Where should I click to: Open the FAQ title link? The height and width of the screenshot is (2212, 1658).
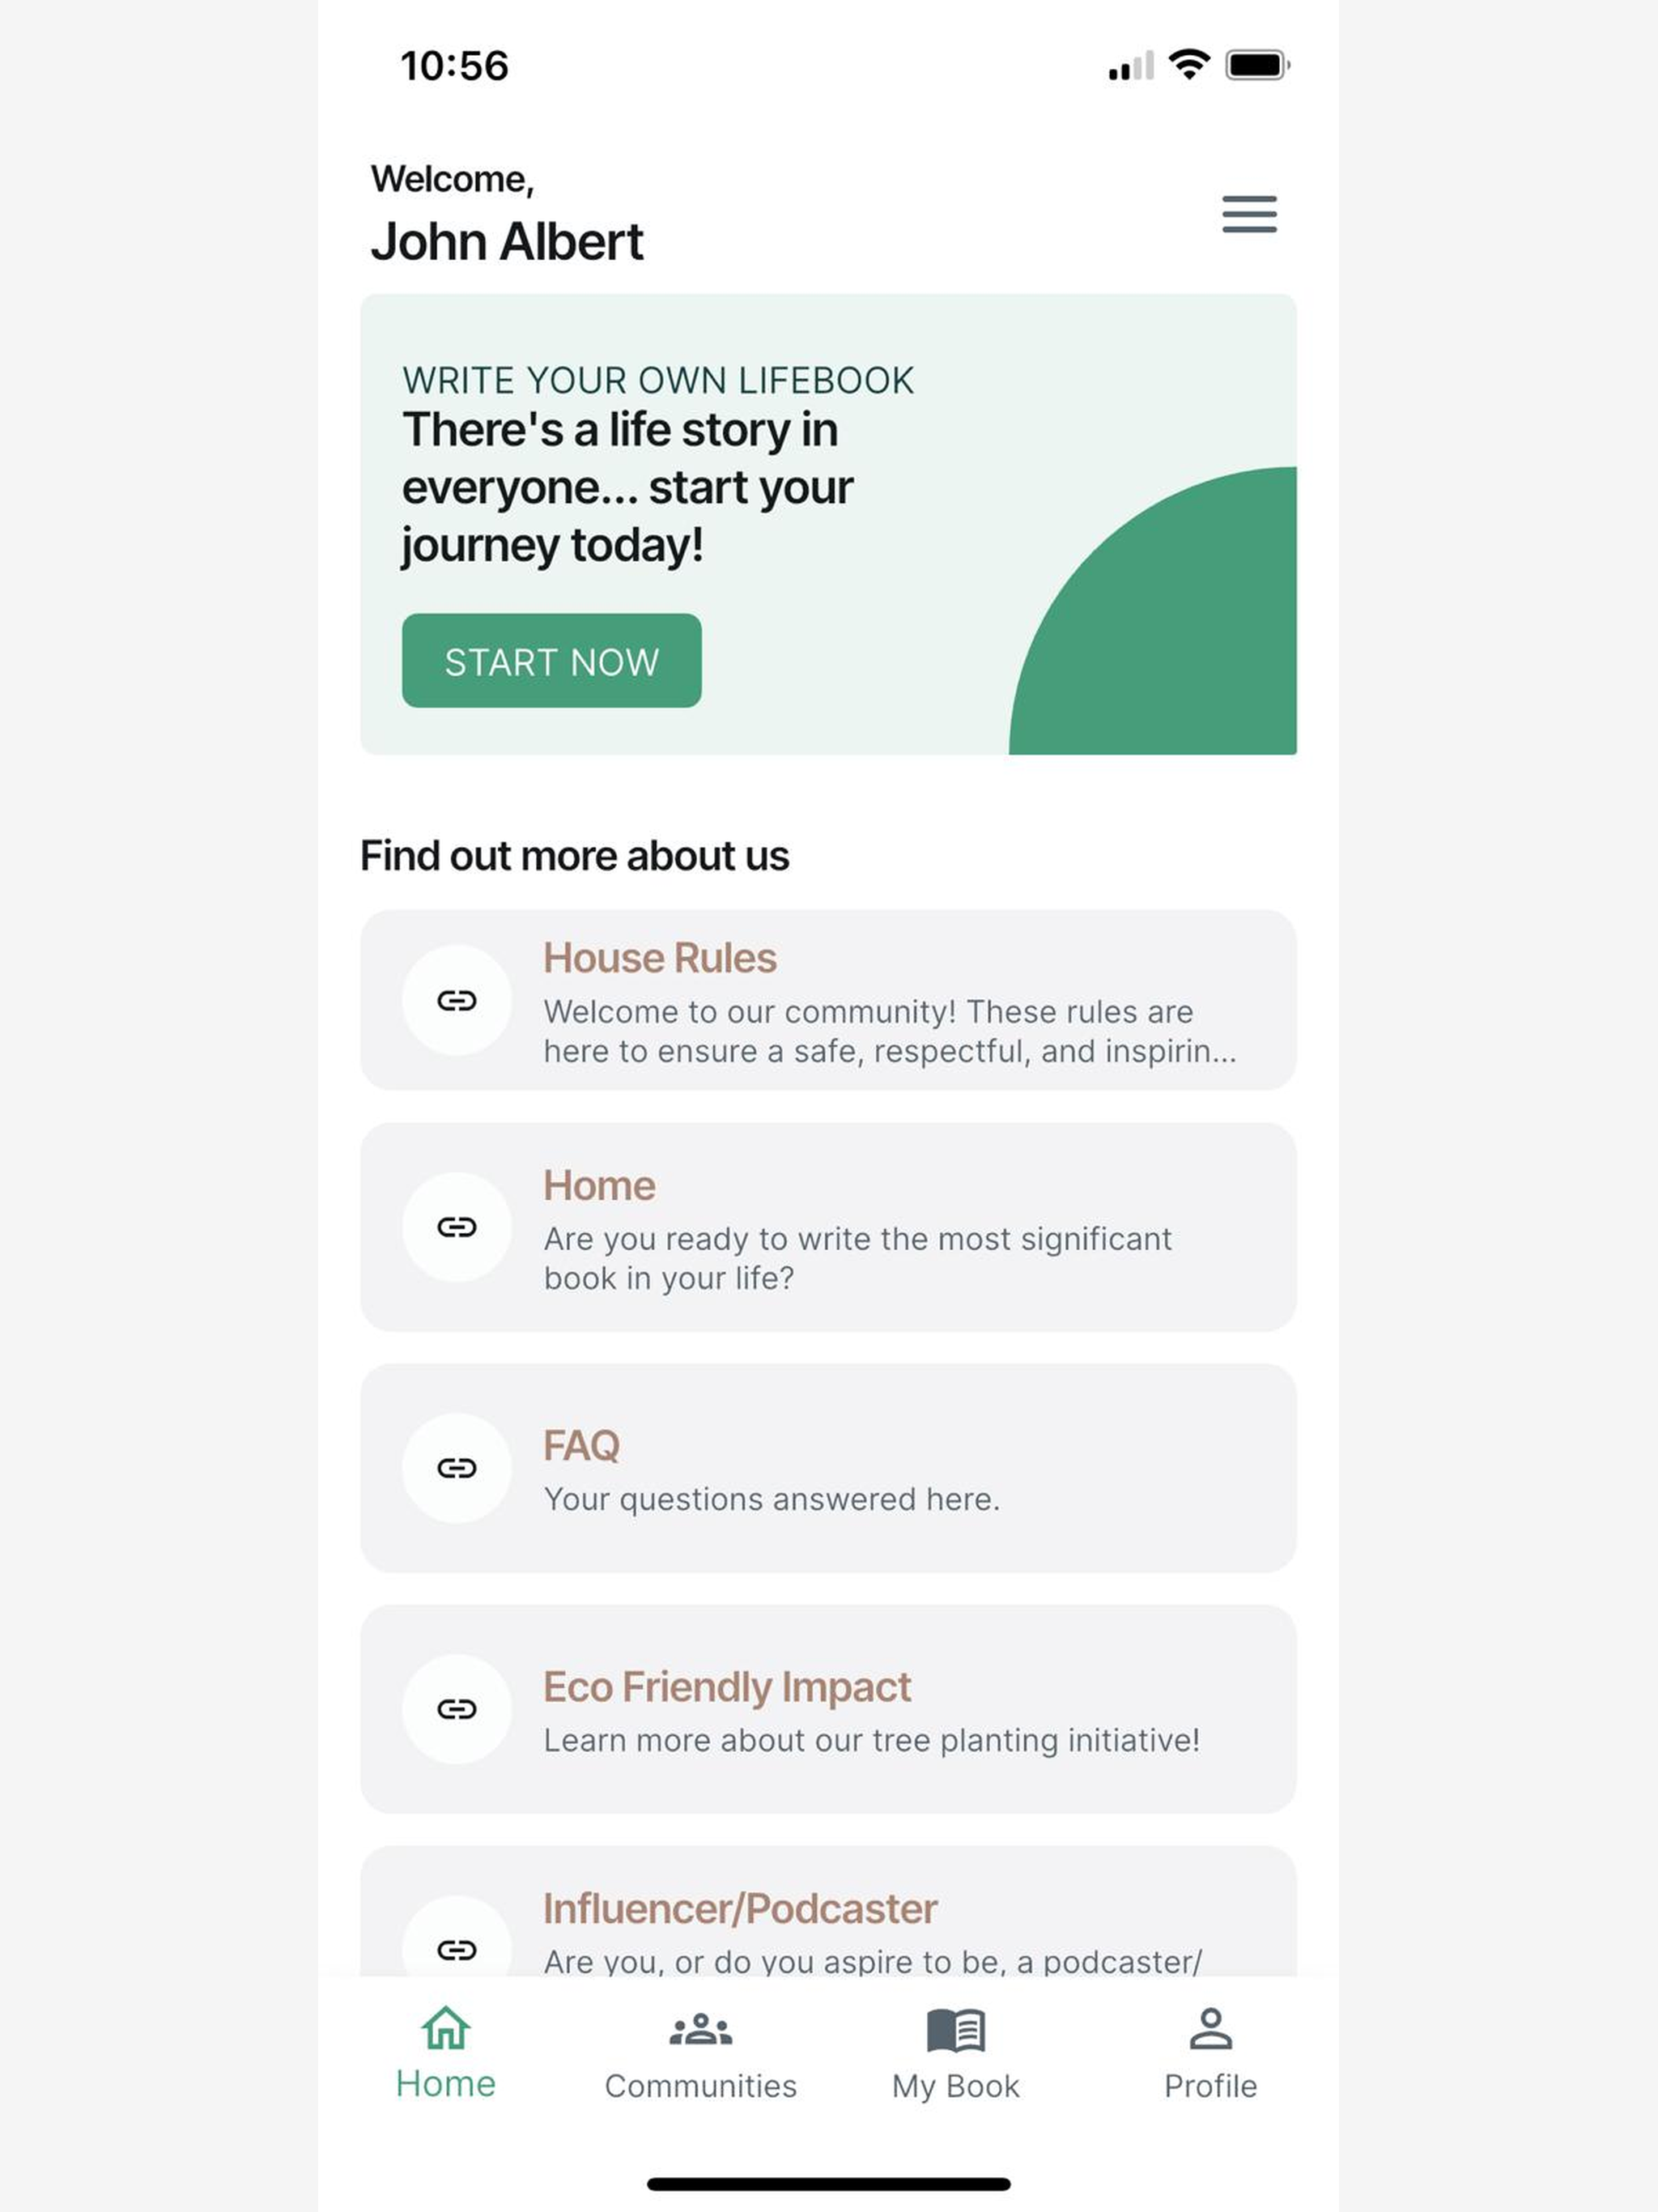(x=581, y=1445)
